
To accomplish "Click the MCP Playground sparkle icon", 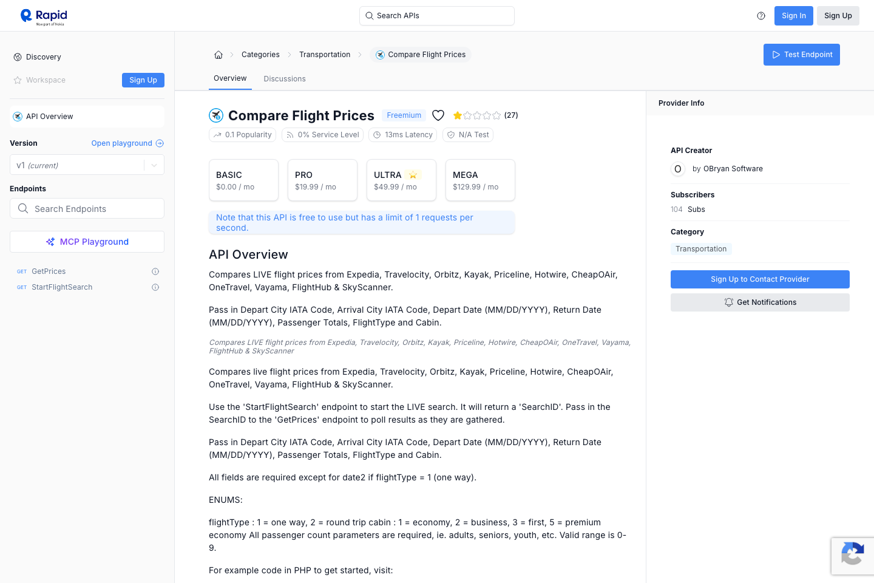I will pos(50,241).
